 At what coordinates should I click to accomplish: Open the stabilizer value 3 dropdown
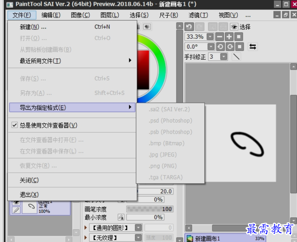224,57
